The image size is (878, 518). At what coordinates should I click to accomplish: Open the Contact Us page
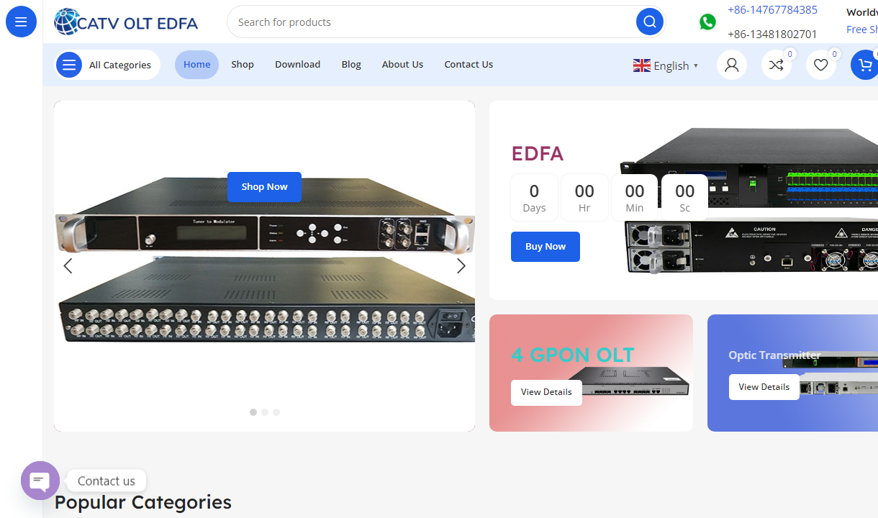tap(469, 65)
